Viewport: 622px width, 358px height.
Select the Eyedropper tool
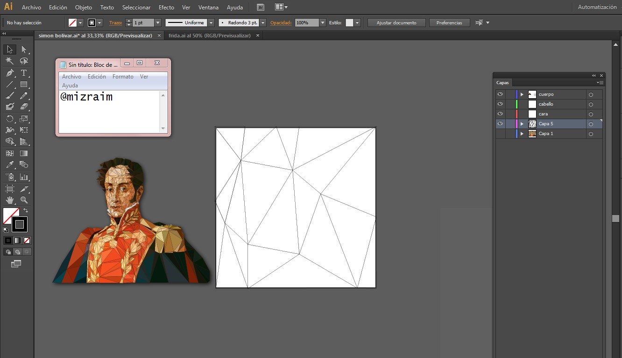click(10, 165)
